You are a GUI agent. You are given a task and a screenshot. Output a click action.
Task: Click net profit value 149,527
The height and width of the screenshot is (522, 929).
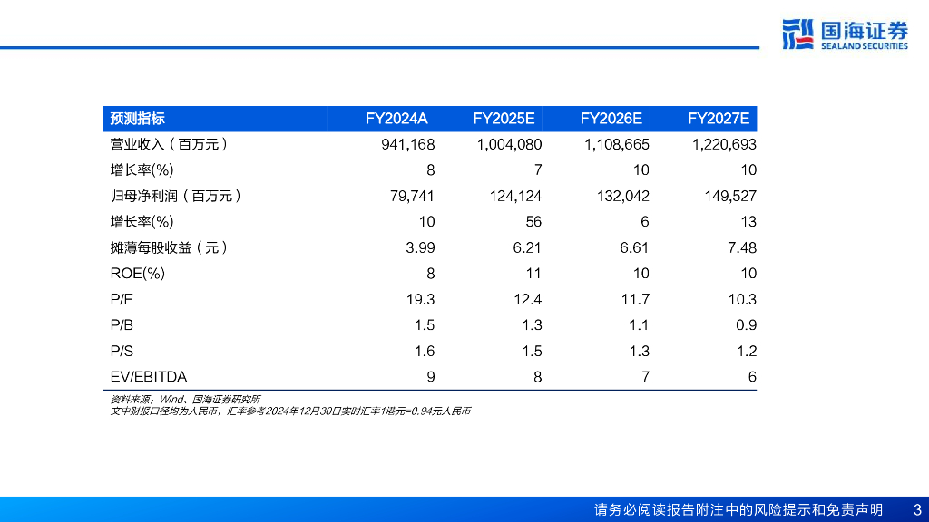tap(730, 196)
